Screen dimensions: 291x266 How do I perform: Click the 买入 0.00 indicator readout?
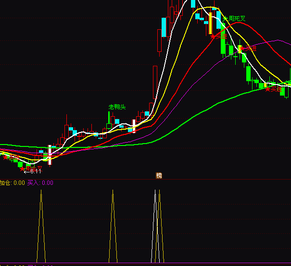[x=40, y=182]
